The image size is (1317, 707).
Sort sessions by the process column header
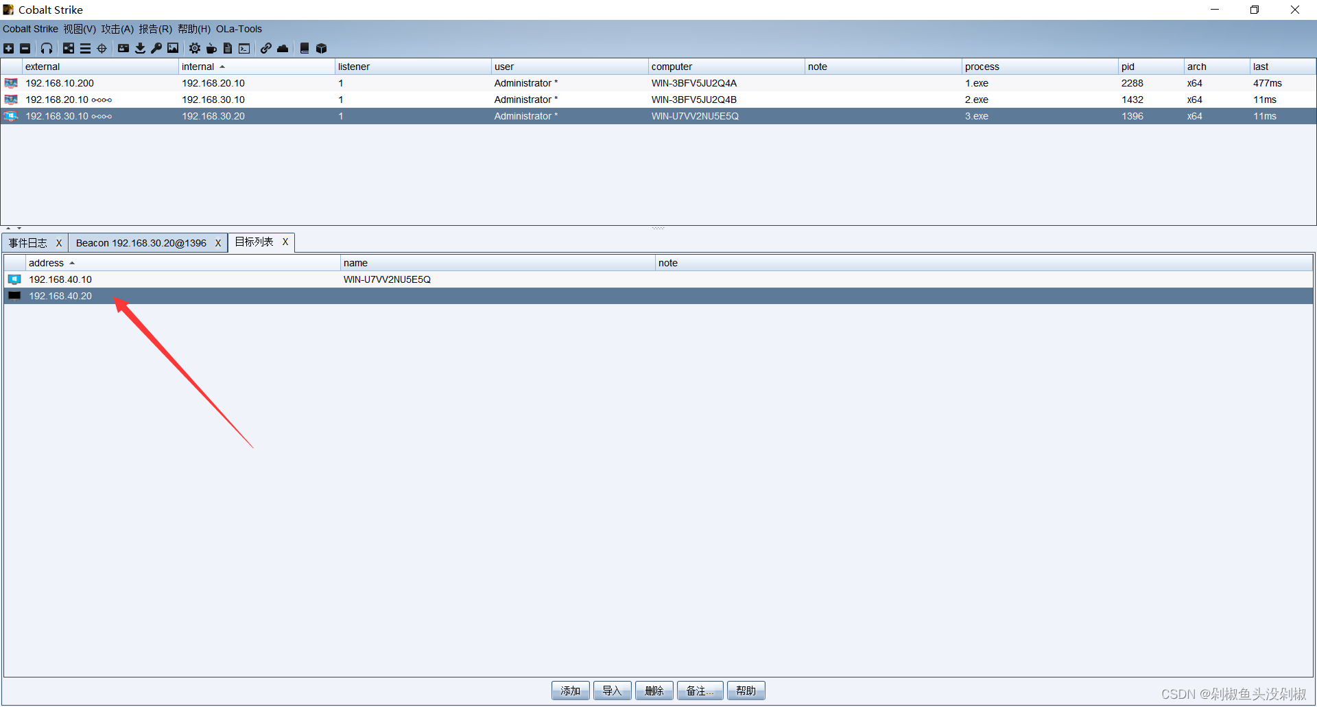tap(1040, 67)
